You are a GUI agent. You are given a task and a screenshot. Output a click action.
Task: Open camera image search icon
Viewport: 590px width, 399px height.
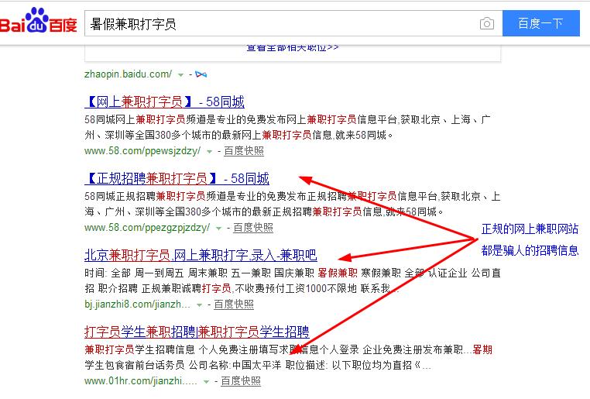[486, 23]
